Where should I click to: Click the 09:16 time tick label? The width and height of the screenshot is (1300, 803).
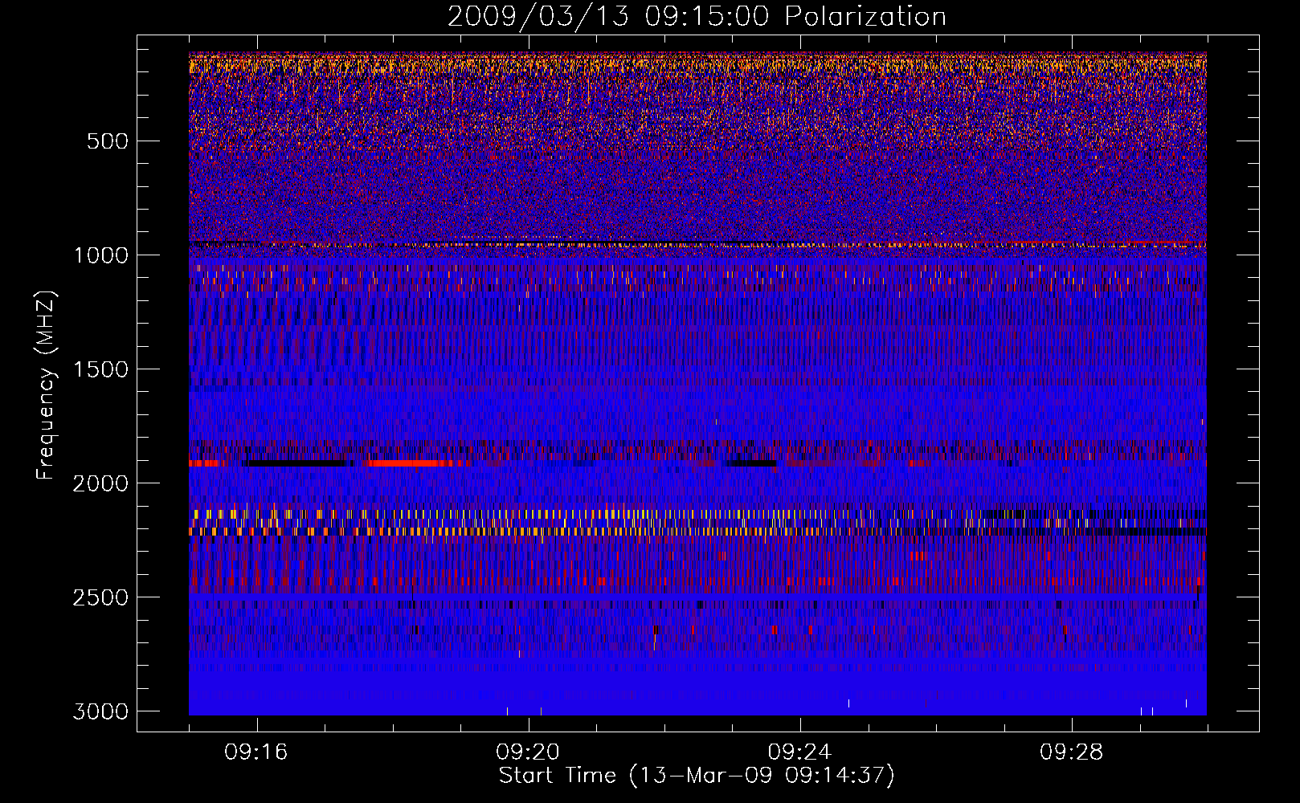(256, 752)
